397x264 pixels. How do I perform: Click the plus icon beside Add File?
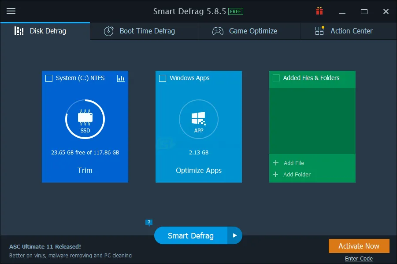(x=276, y=163)
